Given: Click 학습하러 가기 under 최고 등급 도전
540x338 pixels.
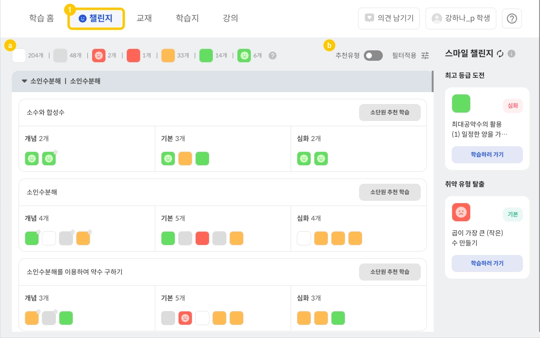Looking at the screenshot, I should coord(487,155).
